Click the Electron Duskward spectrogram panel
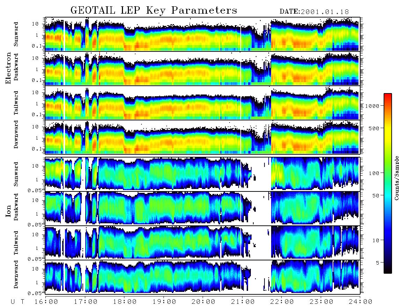Screen dimensions: 399x308 [203, 68]
